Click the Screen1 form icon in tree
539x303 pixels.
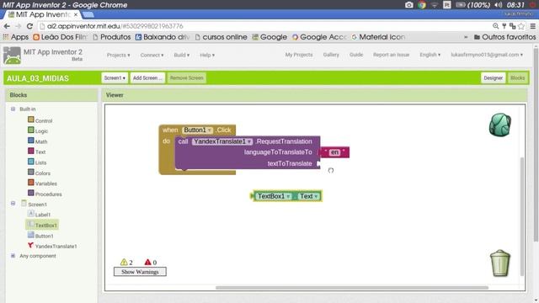pyautogui.click(x=24, y=204)
